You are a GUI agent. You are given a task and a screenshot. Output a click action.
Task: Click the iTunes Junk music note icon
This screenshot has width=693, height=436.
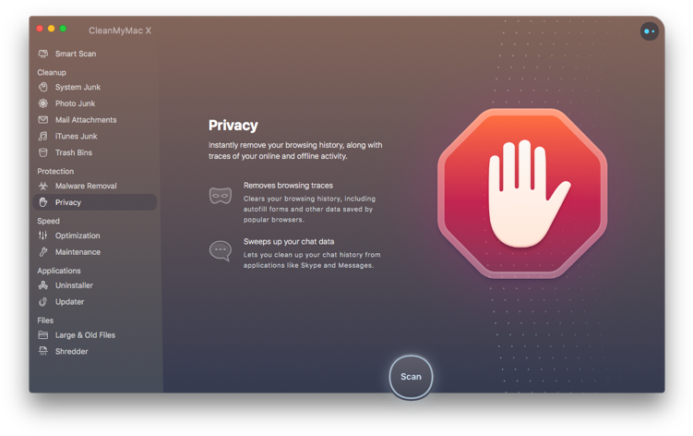pyautogui.click(x=42, y=136)
